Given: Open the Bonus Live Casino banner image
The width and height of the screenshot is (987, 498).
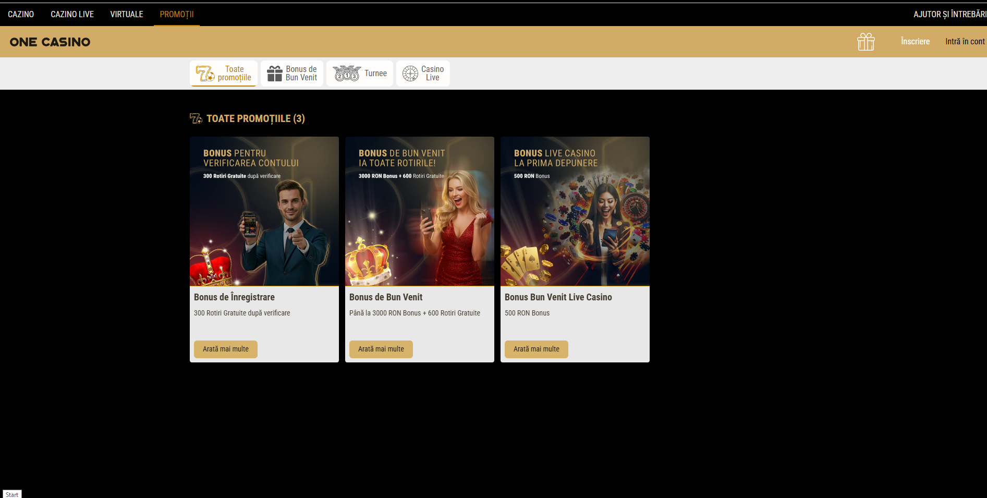Looking at the screenshot, I should (x=575, y=211).
